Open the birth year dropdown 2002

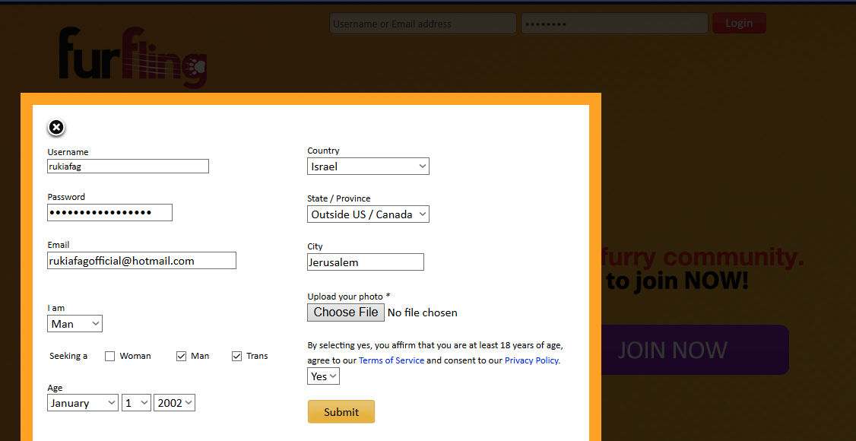pos(175,403)
